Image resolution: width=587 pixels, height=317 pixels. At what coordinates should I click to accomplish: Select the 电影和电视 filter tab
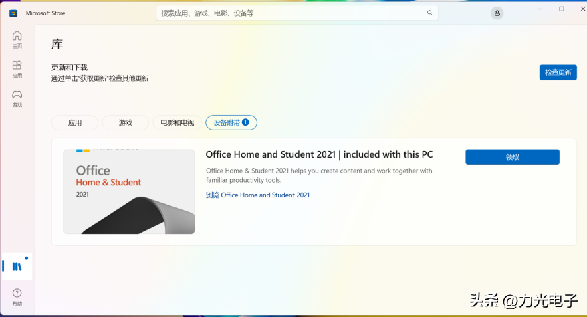click(177, 123)
